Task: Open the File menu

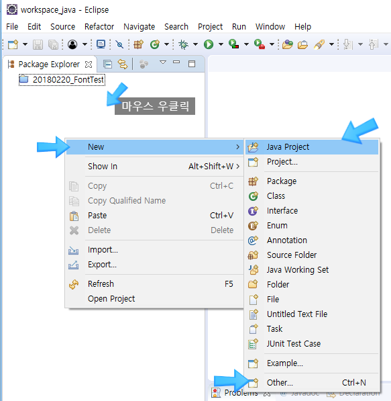Action: pyautogui.click(x=12, y=27)
